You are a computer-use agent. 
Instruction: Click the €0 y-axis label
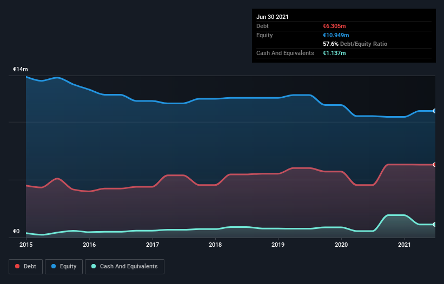pos(16,231)
